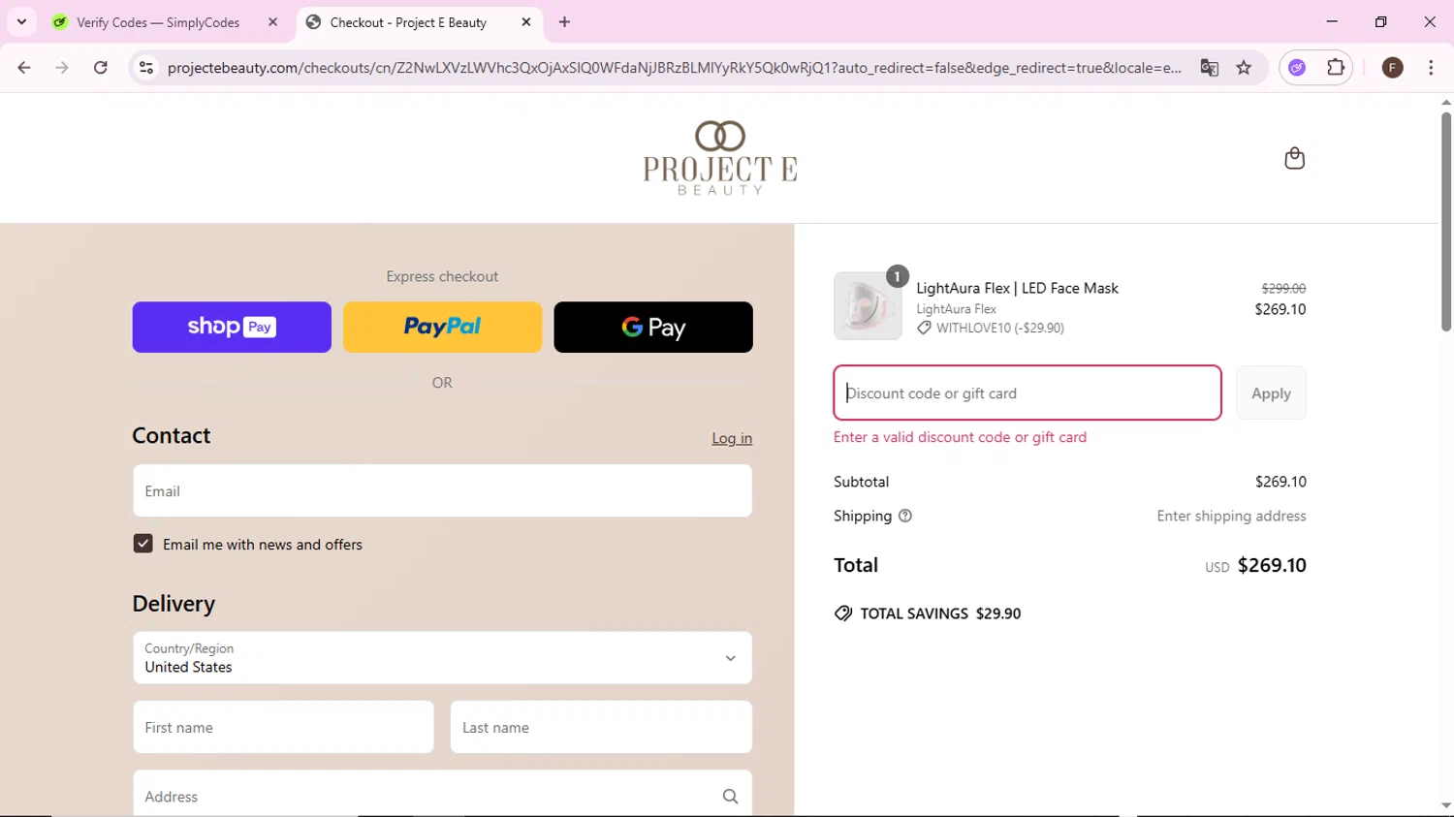Open the Chrome three-dot menu
Image resolution: width=1454 pixels, height=817 pixels.
[x=1431, y=68]
